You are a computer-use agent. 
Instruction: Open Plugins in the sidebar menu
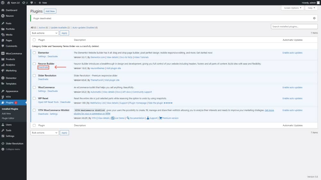click(x=13, y=103)
